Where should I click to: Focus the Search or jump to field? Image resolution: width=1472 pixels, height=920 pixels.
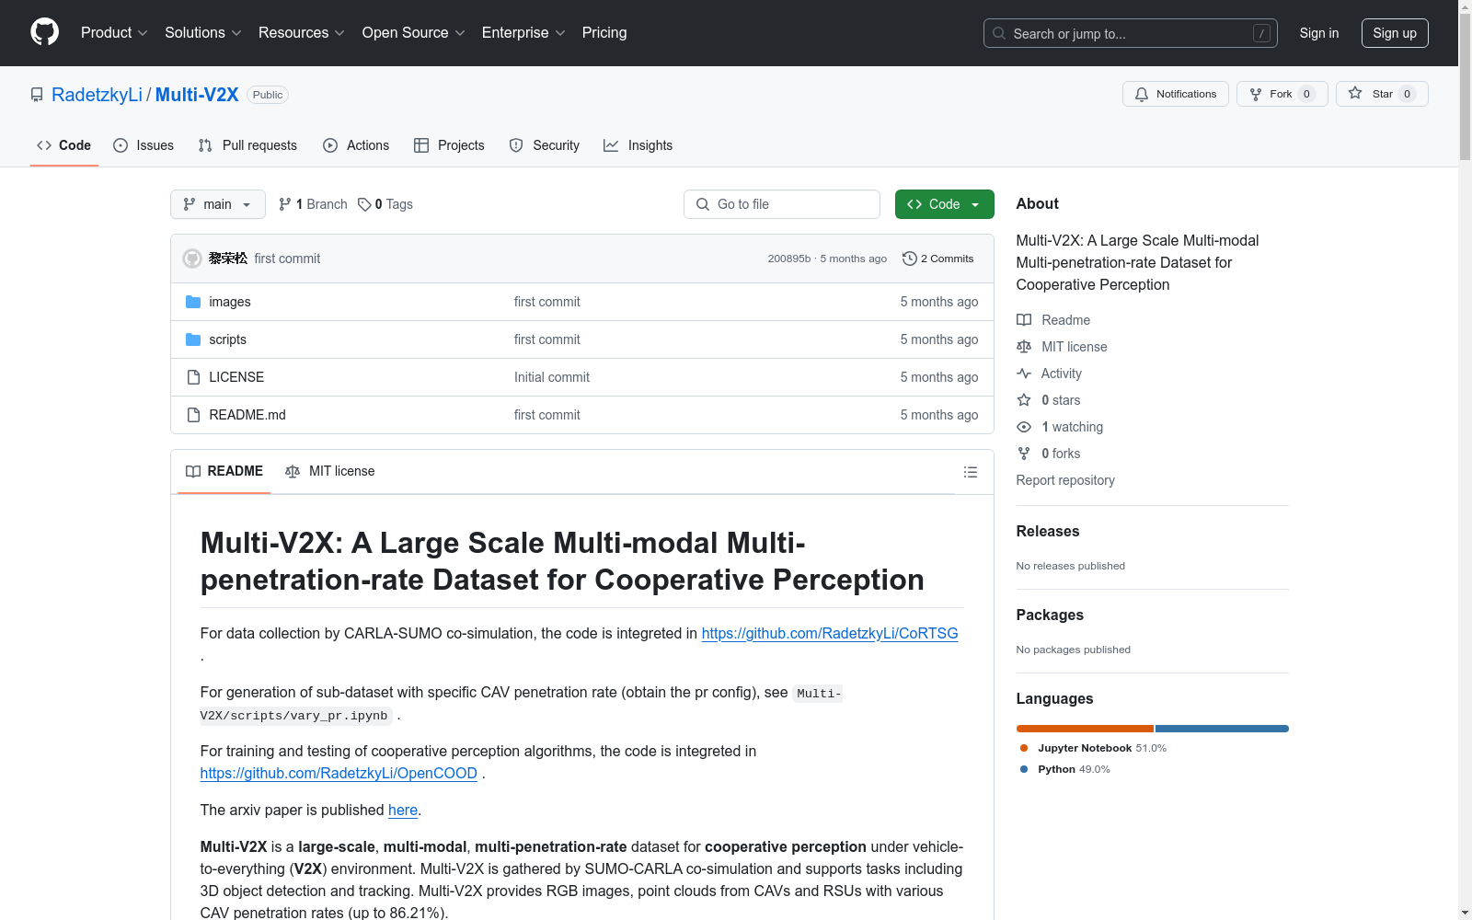coord(1131,33)
